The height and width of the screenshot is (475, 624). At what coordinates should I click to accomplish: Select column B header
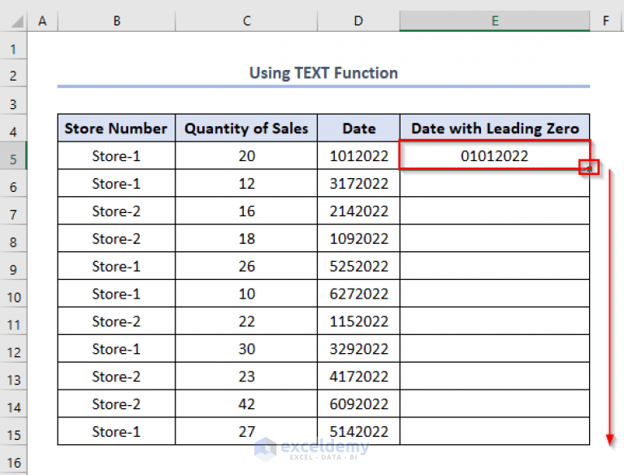pyautogui.click(x=117, y=20)
